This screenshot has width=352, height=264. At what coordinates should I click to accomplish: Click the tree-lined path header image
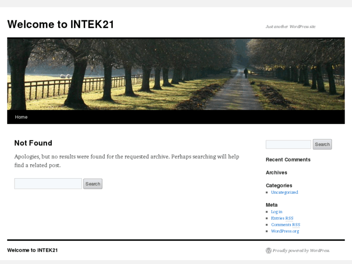(176, 74)
